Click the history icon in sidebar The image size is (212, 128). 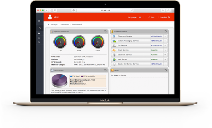[x=39, y=42]
